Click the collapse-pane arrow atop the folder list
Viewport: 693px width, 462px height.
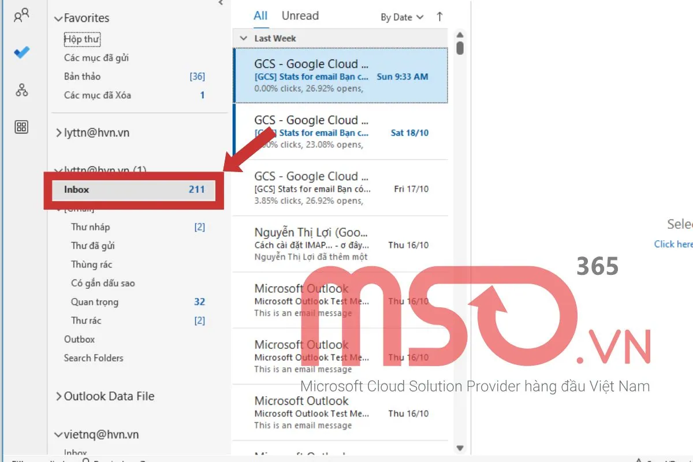[220, 3]
